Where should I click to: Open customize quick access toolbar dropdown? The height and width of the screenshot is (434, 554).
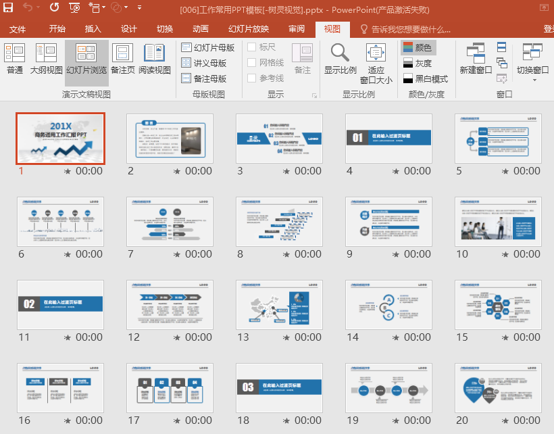[x=140, y=7]
